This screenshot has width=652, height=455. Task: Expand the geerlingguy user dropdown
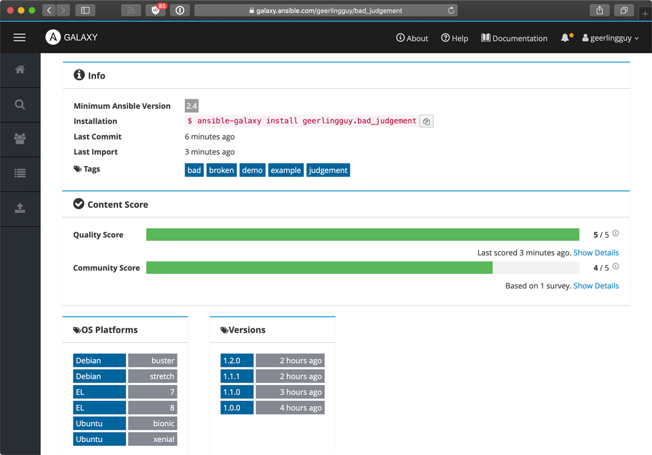tap(610, 38)
